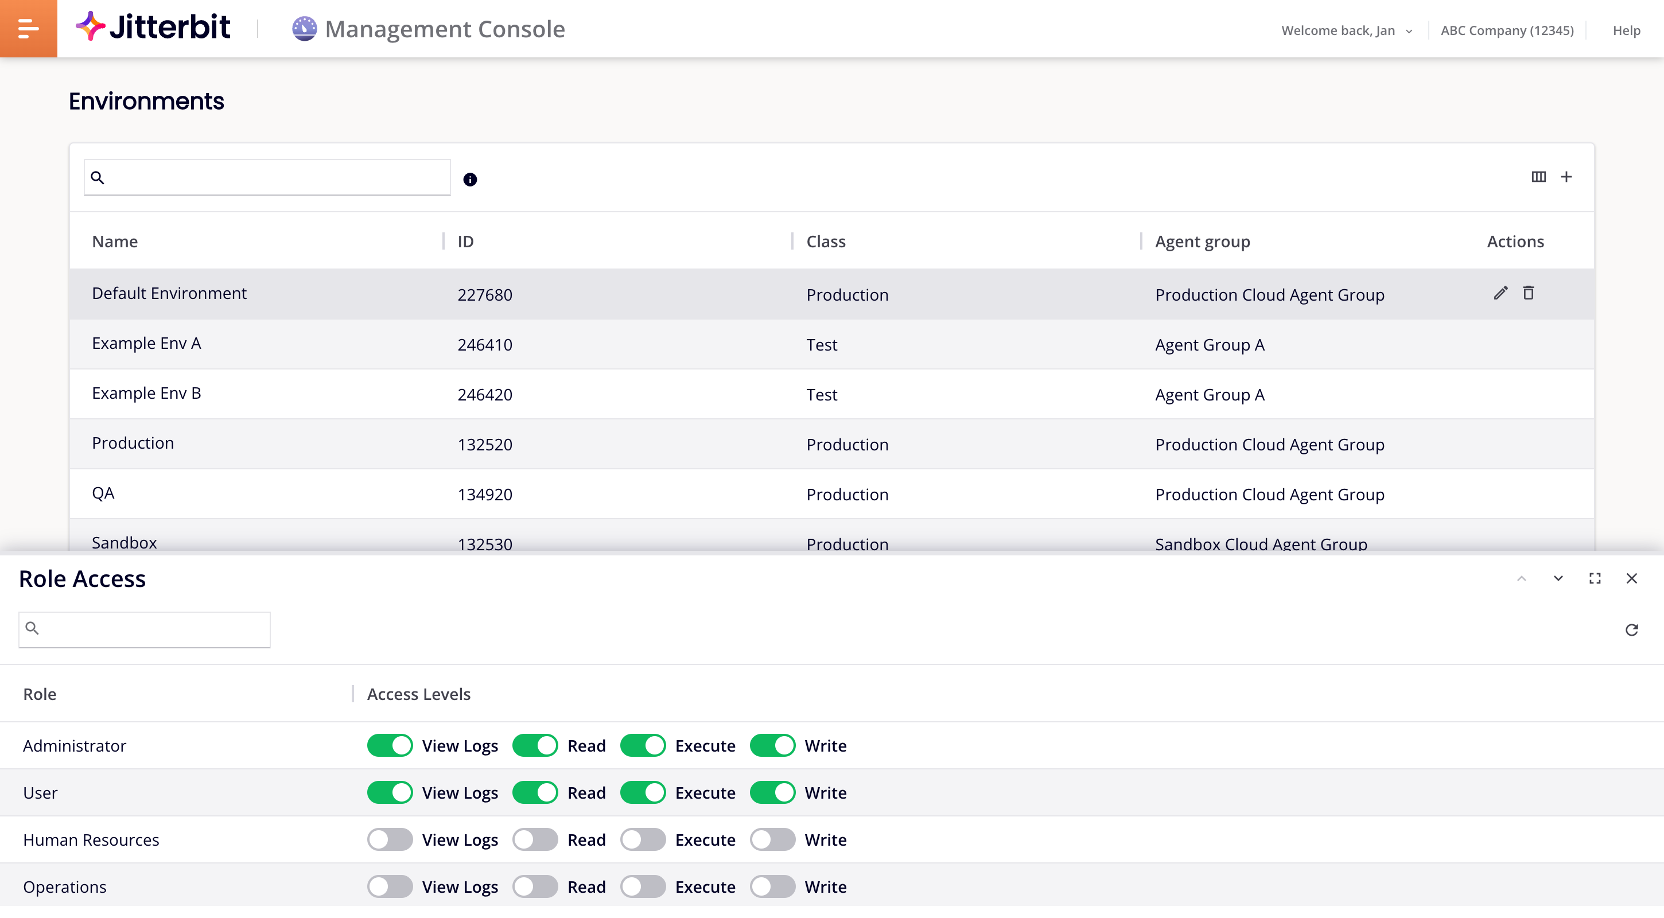Click the Management Console title
Viewport: 1664px width, 918px height.
click(x=445, y=29)
